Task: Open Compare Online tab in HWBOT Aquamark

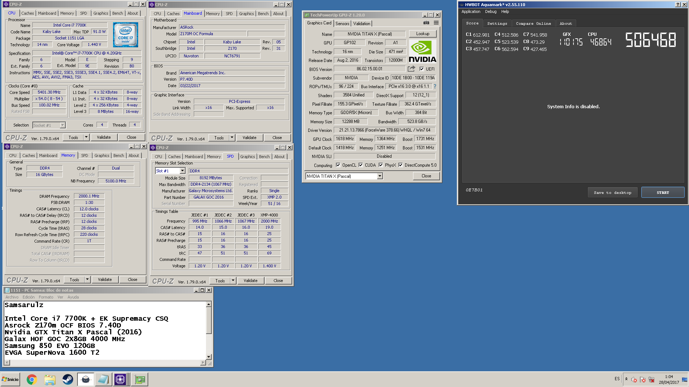Action: [533, 24]
